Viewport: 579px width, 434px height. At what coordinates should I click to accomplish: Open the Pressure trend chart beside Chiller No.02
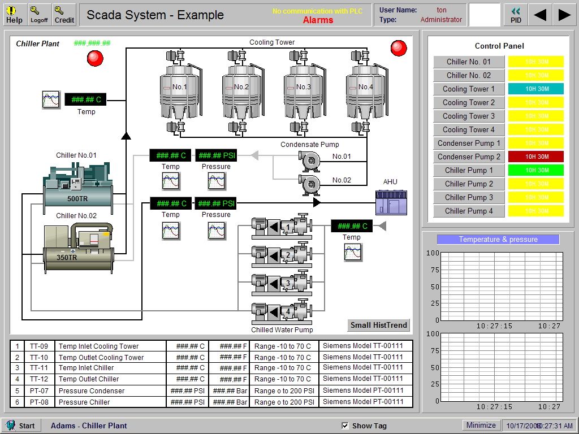[x=215, y=231]
